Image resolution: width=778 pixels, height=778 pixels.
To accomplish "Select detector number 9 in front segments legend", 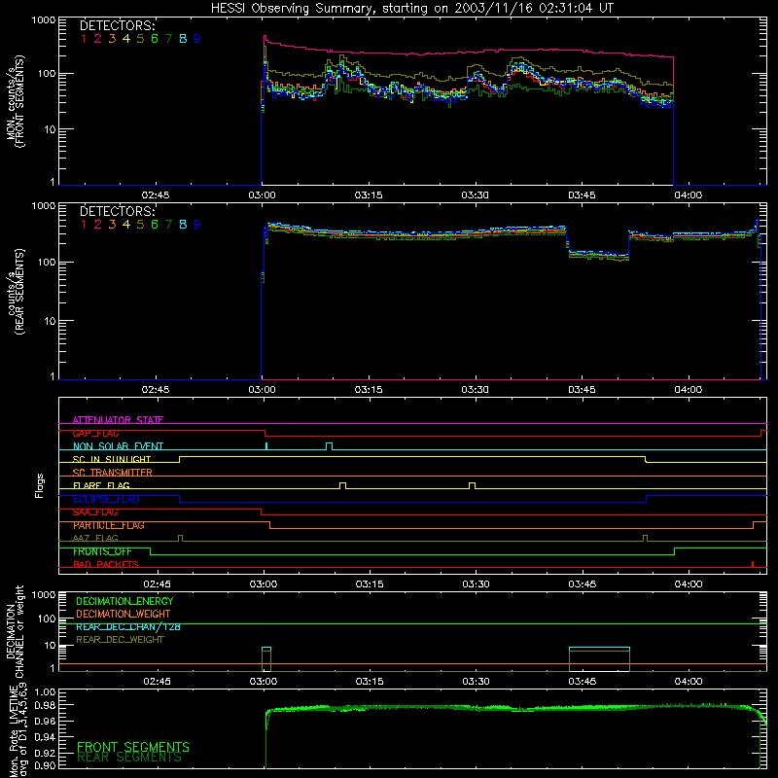I will pyautogui.click(x=197, y=39).
